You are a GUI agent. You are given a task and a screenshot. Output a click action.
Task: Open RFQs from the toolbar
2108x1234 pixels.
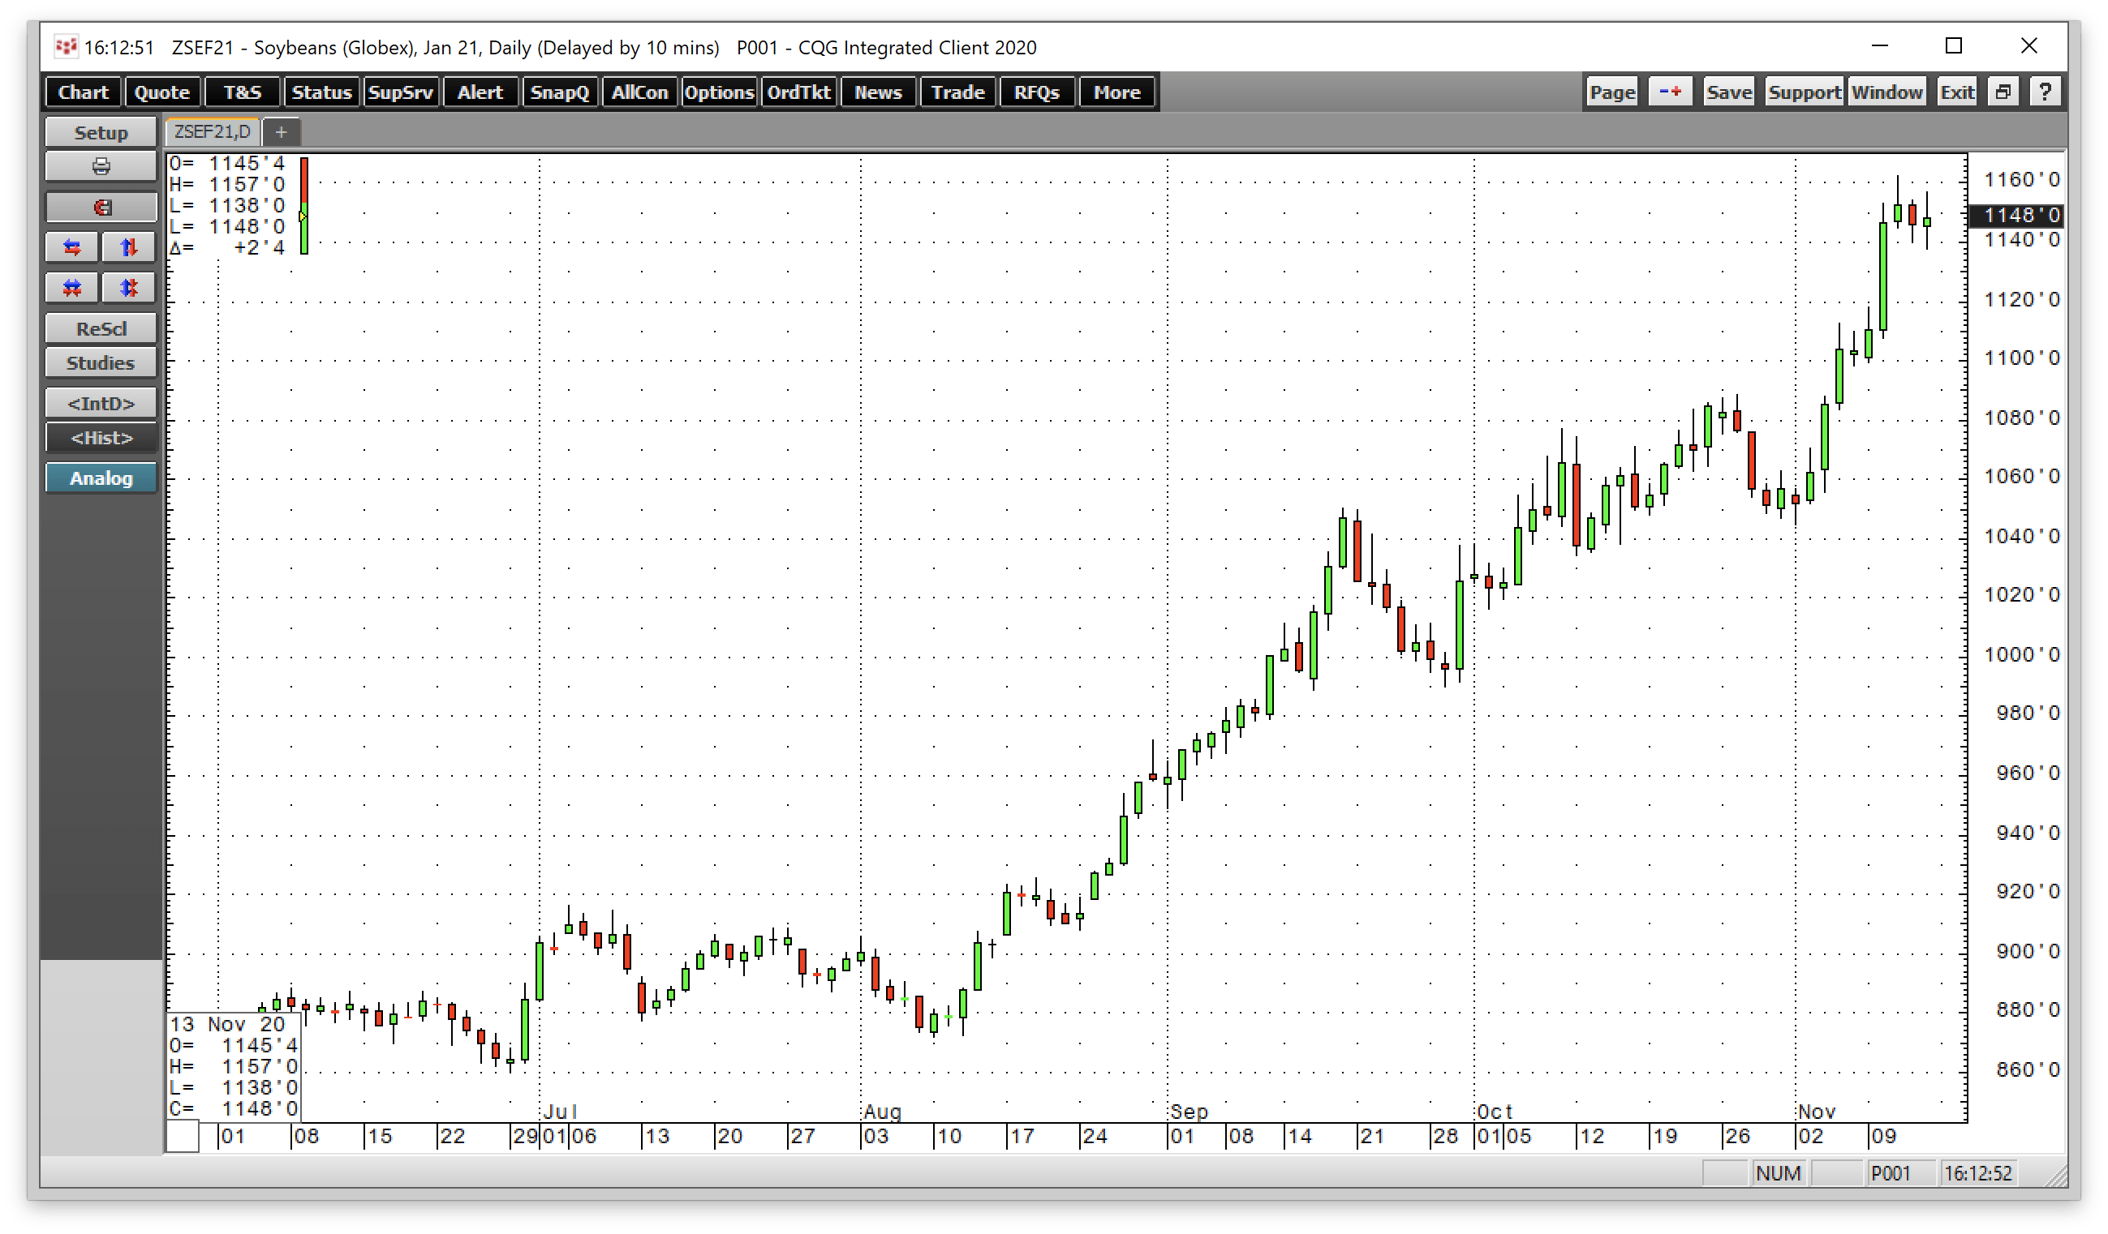[x=1037, y=92]
